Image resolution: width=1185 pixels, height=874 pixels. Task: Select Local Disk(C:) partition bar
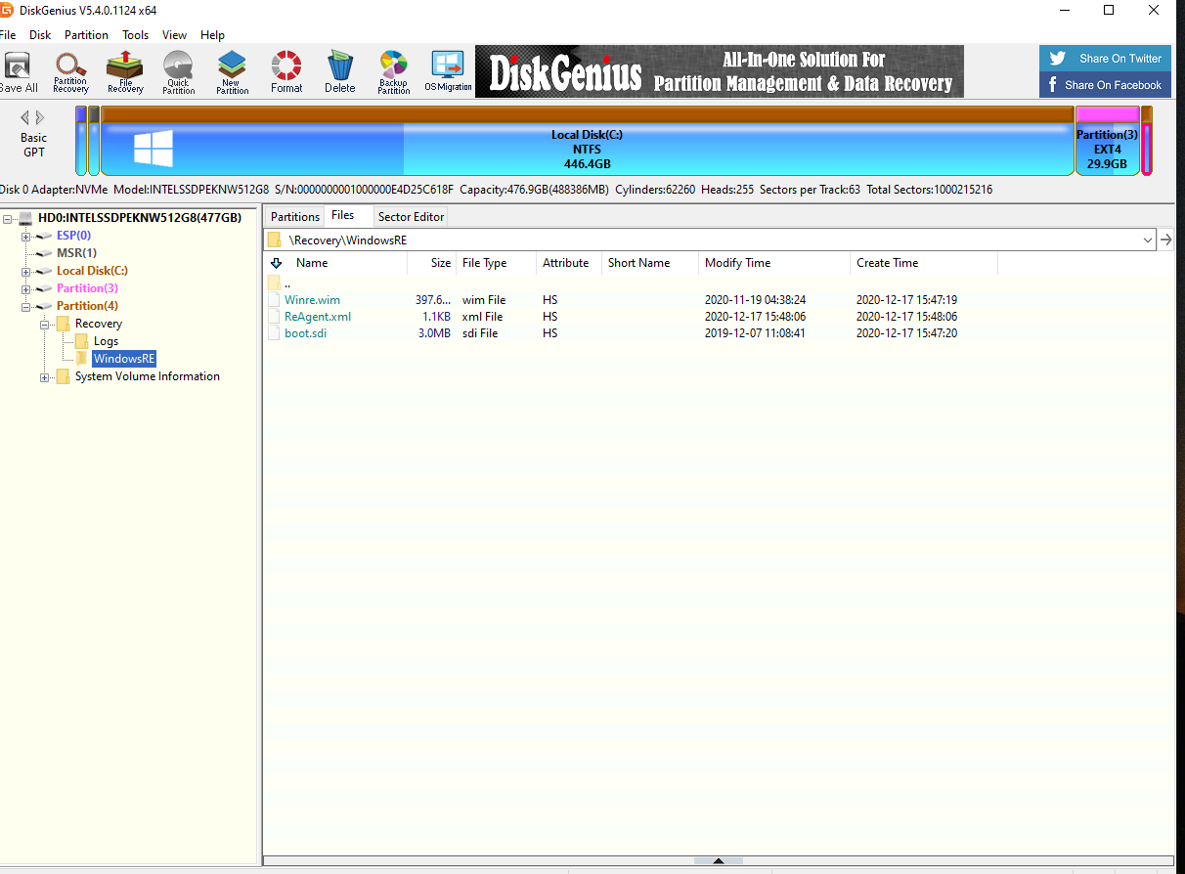point(588,142)
